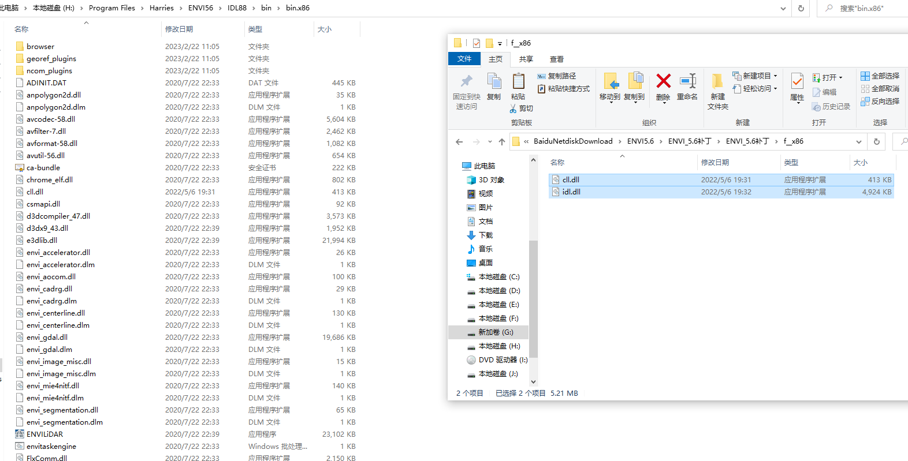Screen dimensions: 908x461
Task: Click Program Files breadcrumb
Action: (112, 8)
